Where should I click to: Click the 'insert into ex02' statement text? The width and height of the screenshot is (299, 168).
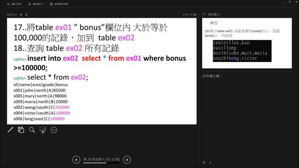[x=53, y=58]
